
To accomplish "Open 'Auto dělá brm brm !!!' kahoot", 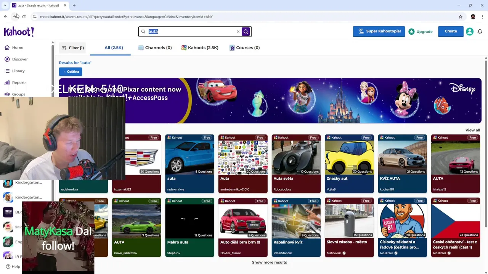I will (x=243, y=228).
